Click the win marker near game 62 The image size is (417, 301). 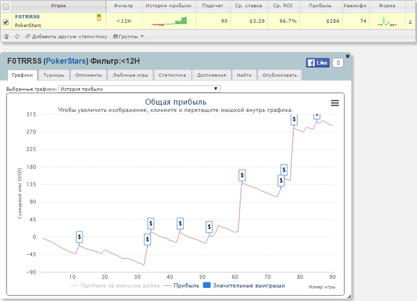point(242,175)
